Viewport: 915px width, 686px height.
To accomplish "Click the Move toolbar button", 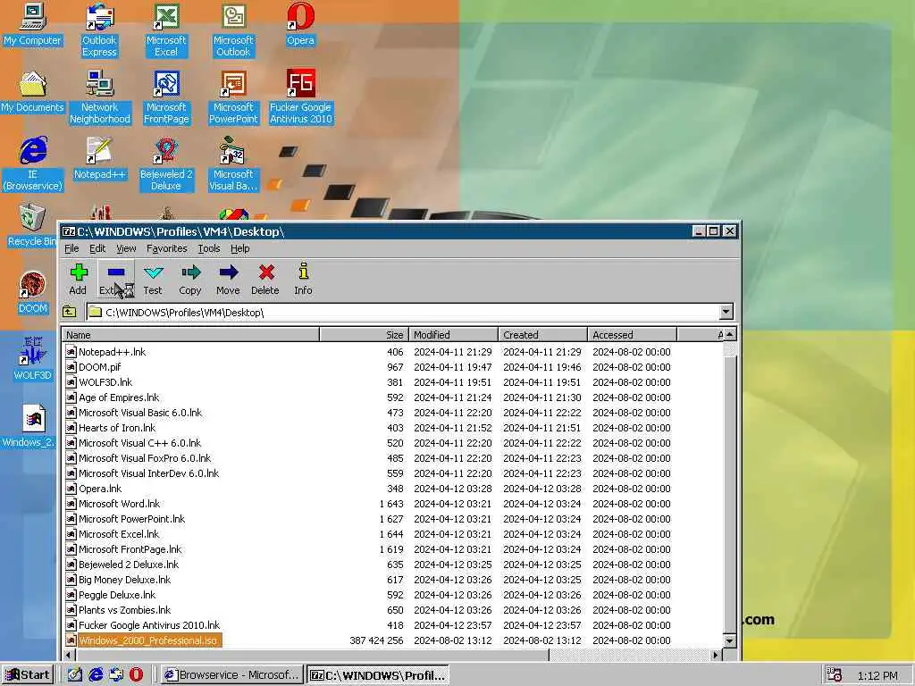I will pos(228,280).
